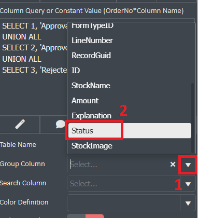Image resolution: width=198 pixels, height=218 pixels.
Task: Expand the Color Definition dropdown arrow
Action: [188, 203]
